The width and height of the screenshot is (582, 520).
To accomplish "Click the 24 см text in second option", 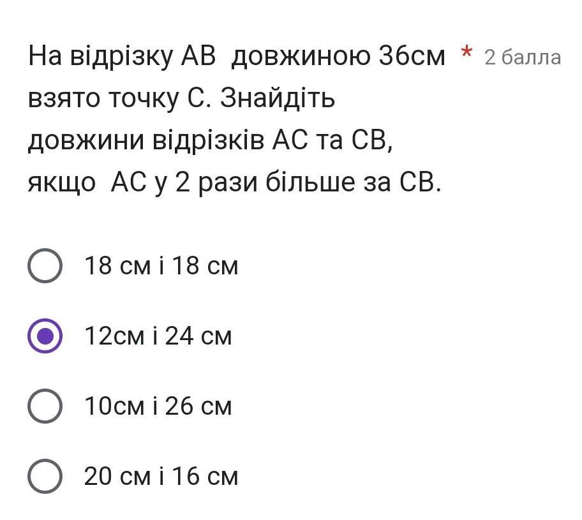I will [198, 336].
